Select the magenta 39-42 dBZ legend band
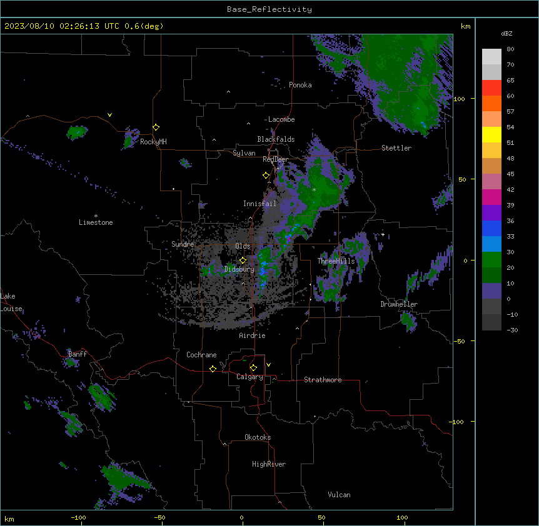This screenshot has height=526, width=539. pos(491,197)
